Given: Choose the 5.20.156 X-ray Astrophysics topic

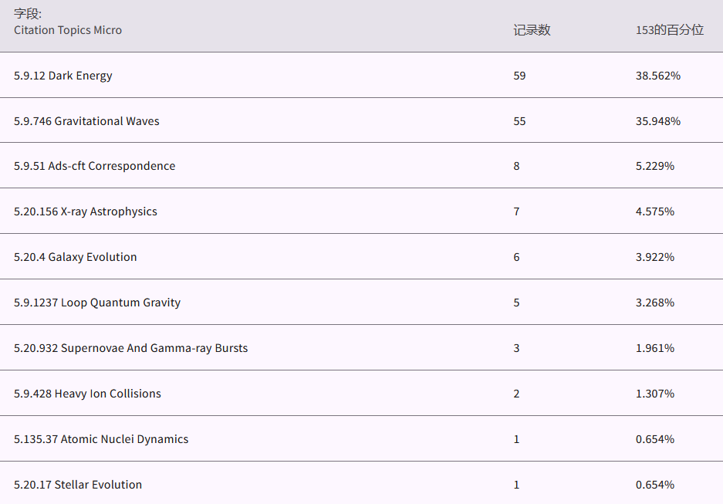Looking at the screenshot, I should (x=86, y=211).
